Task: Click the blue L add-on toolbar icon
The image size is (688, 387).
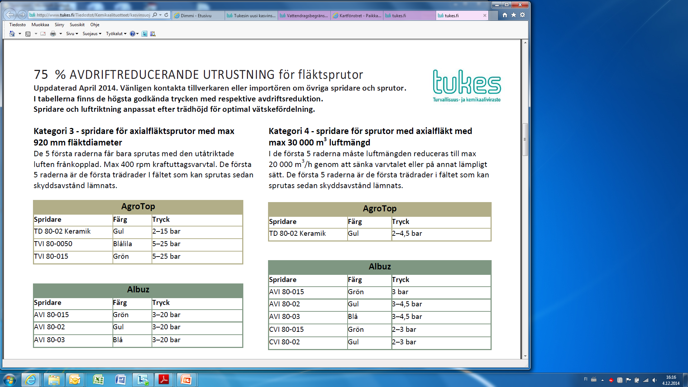Action: 144,34
